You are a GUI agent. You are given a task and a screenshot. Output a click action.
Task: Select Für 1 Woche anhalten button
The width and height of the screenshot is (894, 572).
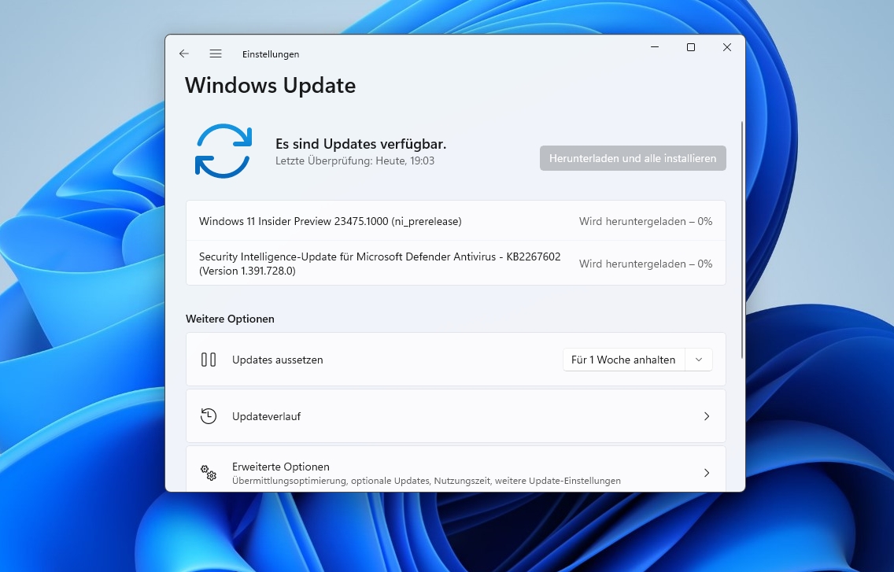(x=623, y=360)
